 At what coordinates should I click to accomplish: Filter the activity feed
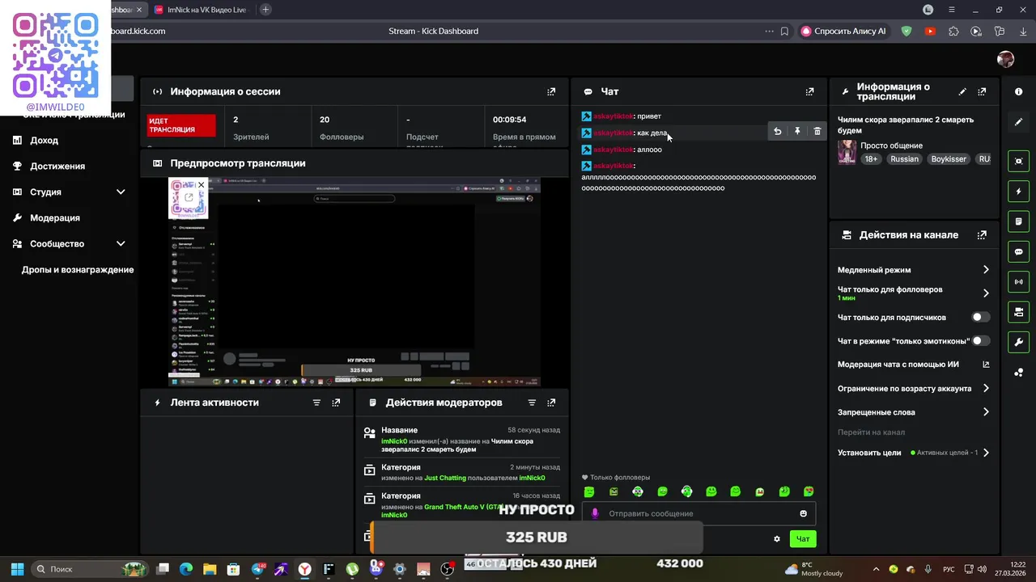tap(316, 403)
